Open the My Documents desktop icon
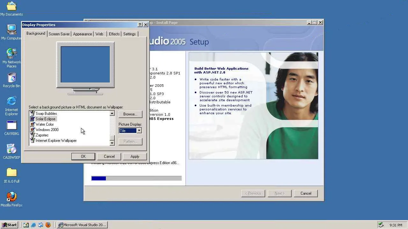This screenshot has width=408, height=229. [x=11, y=9]
